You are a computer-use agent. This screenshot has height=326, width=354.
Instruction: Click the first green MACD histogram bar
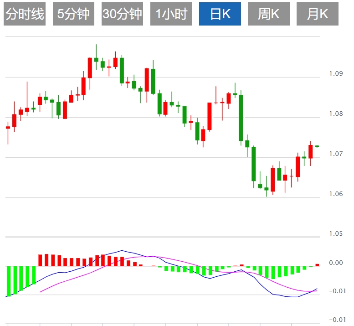(x=9, y=281)
